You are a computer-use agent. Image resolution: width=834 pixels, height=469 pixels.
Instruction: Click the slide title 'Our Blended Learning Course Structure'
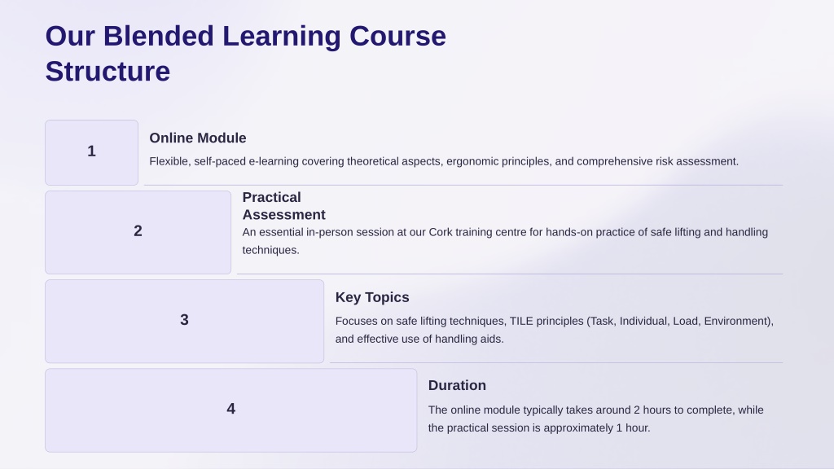point(246,54)
